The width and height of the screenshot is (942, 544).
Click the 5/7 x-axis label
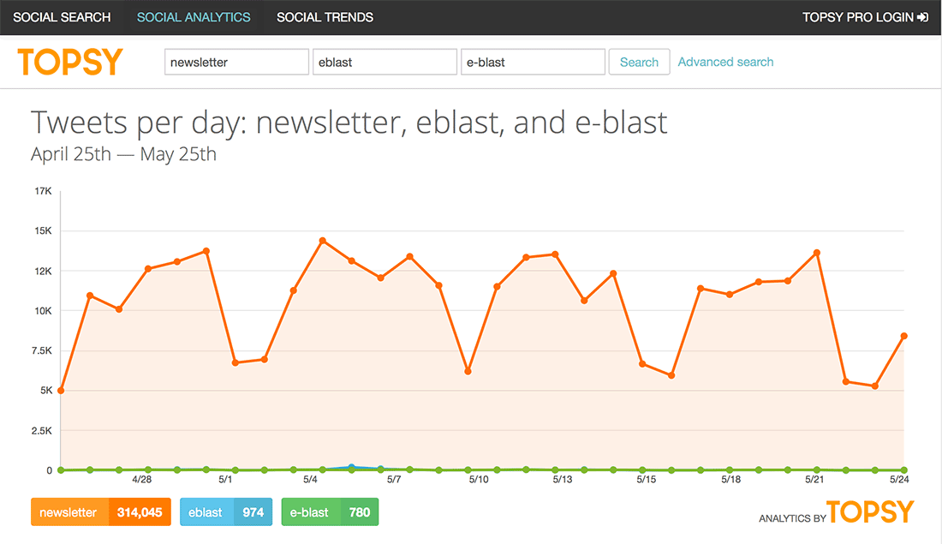[394, 480]
